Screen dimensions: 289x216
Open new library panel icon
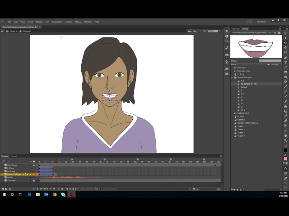279,33
